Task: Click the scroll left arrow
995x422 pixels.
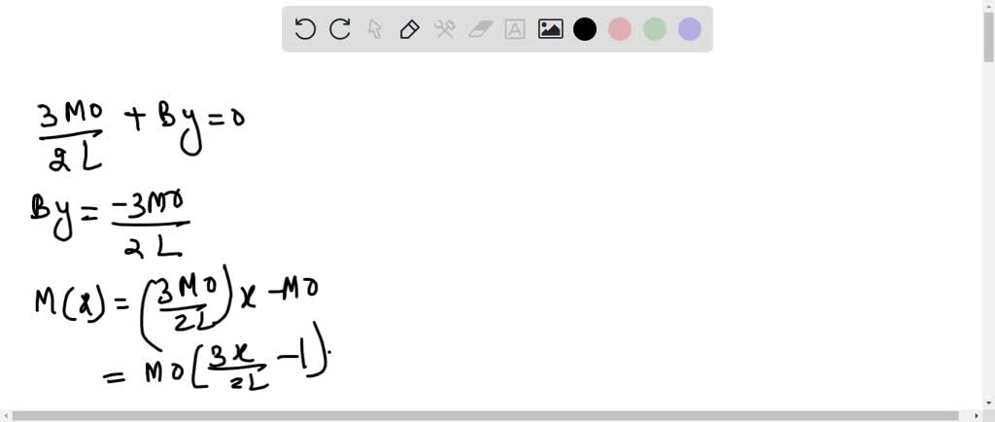Action: pyautogui.click(x=5, y=416)
